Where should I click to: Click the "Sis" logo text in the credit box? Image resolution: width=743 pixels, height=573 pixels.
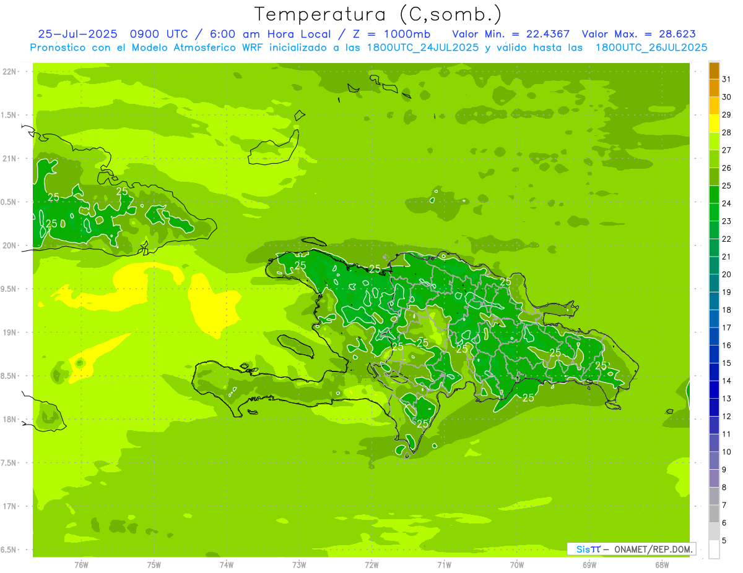[582, 549]
